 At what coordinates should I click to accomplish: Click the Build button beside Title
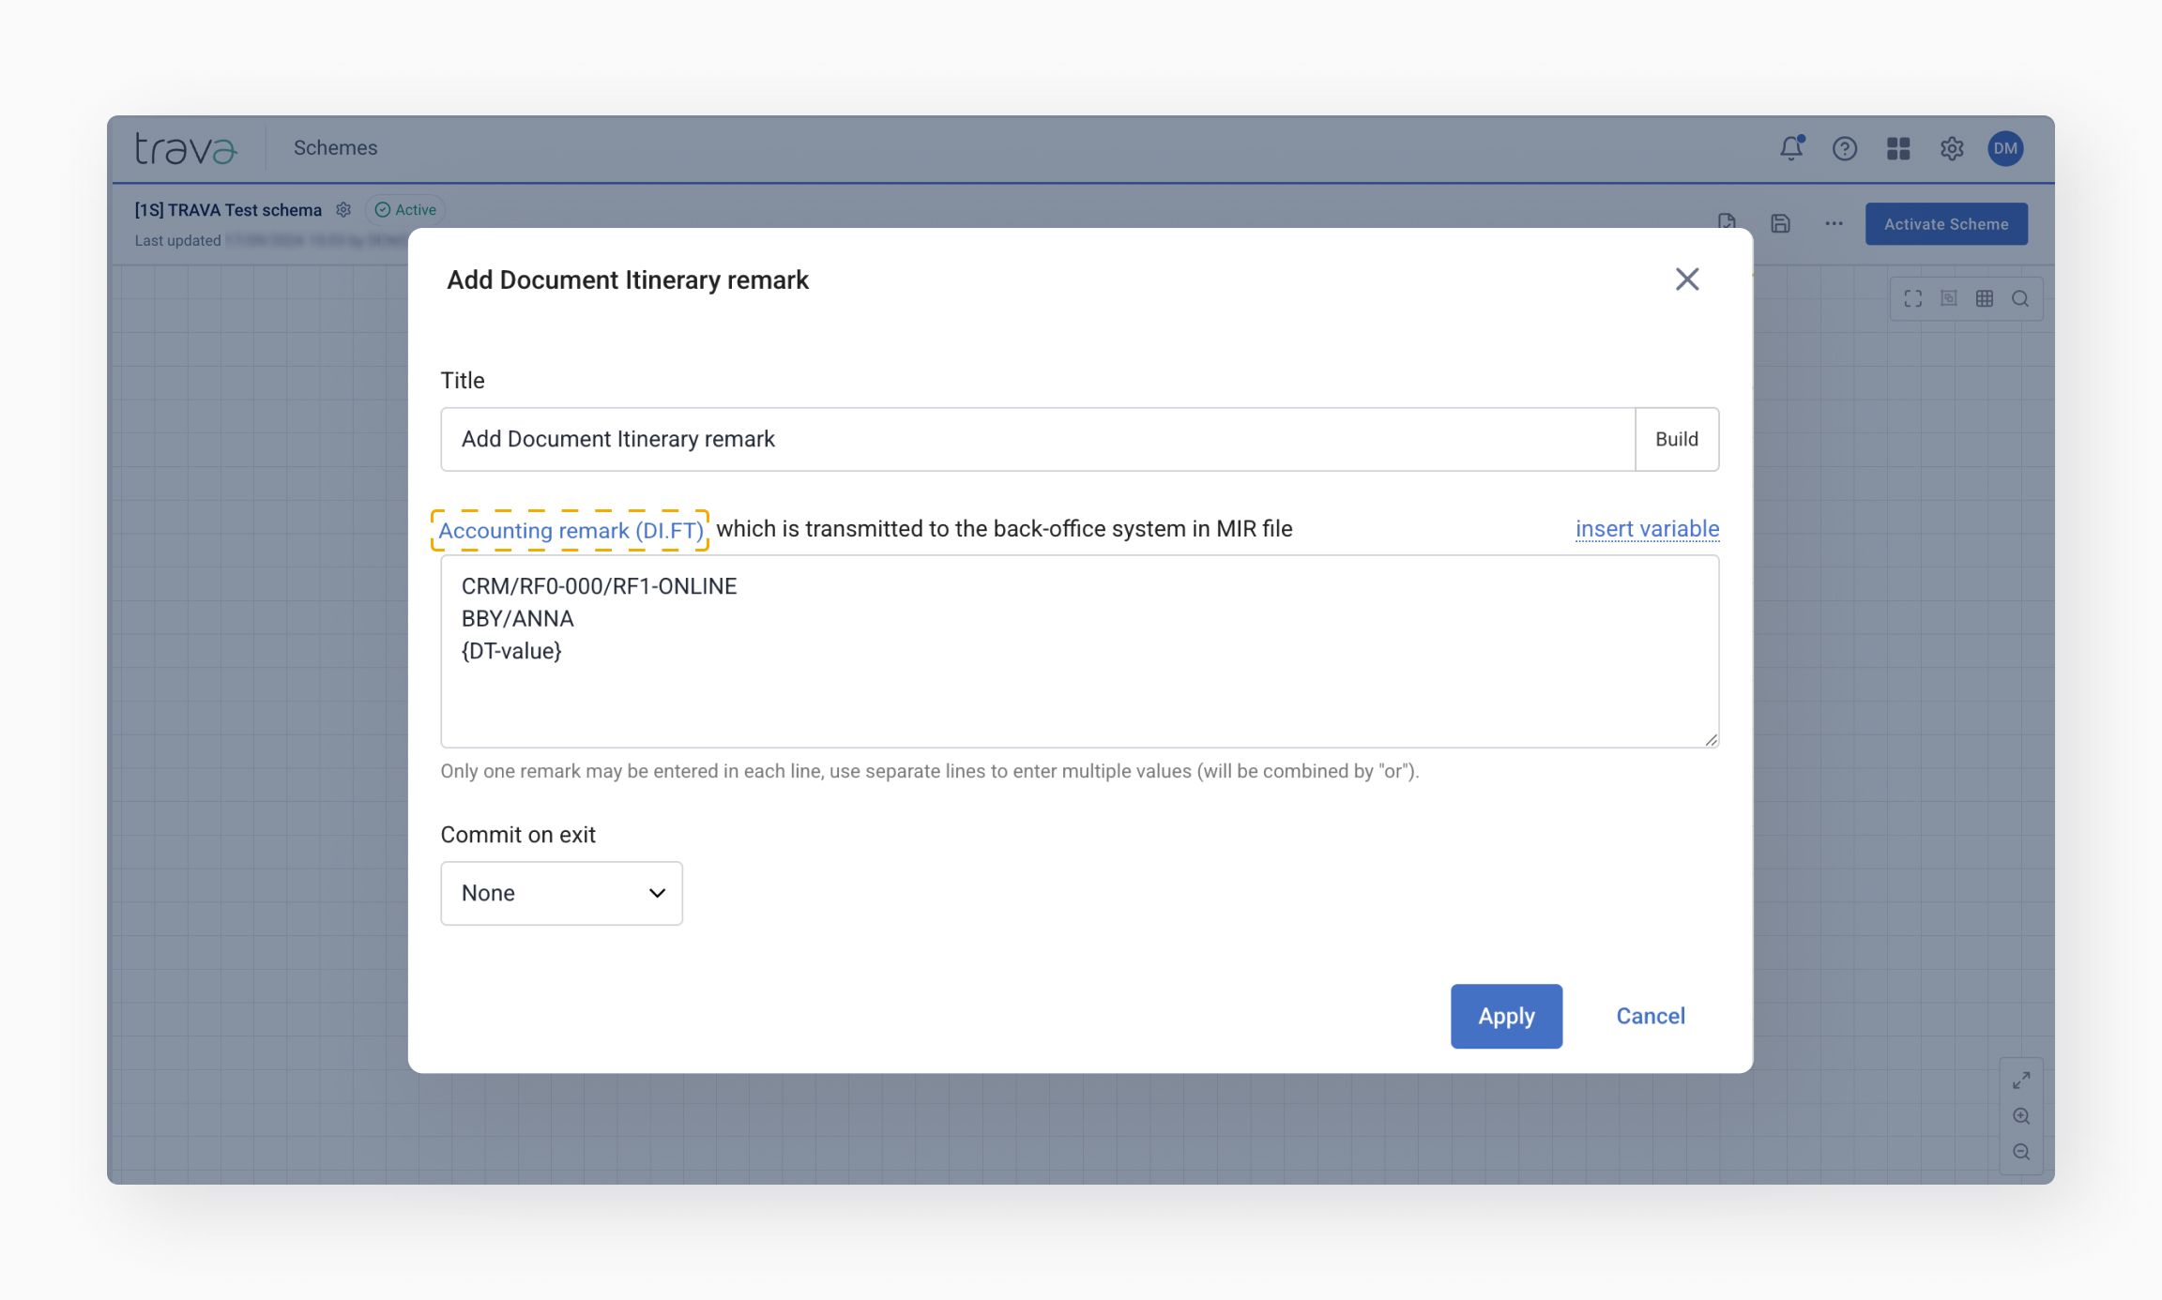[1676, 439]
